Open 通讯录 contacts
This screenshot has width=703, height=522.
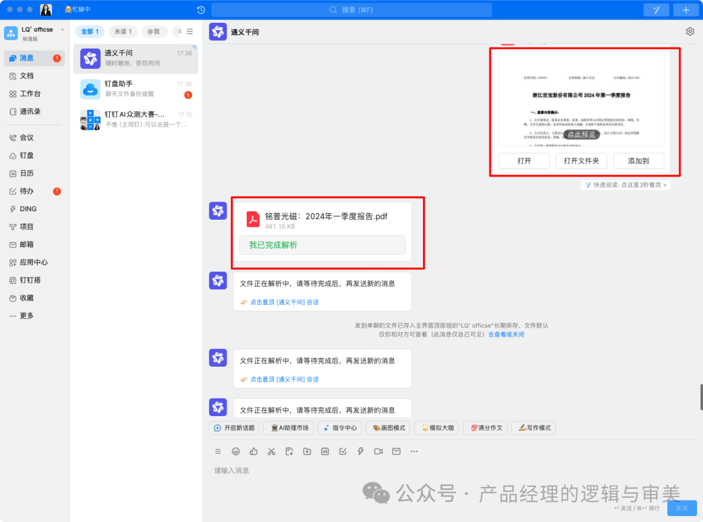click(x=25, y=111)
